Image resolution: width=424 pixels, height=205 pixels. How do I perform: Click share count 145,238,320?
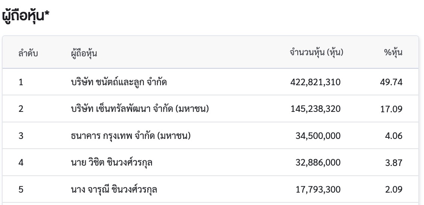316,109
